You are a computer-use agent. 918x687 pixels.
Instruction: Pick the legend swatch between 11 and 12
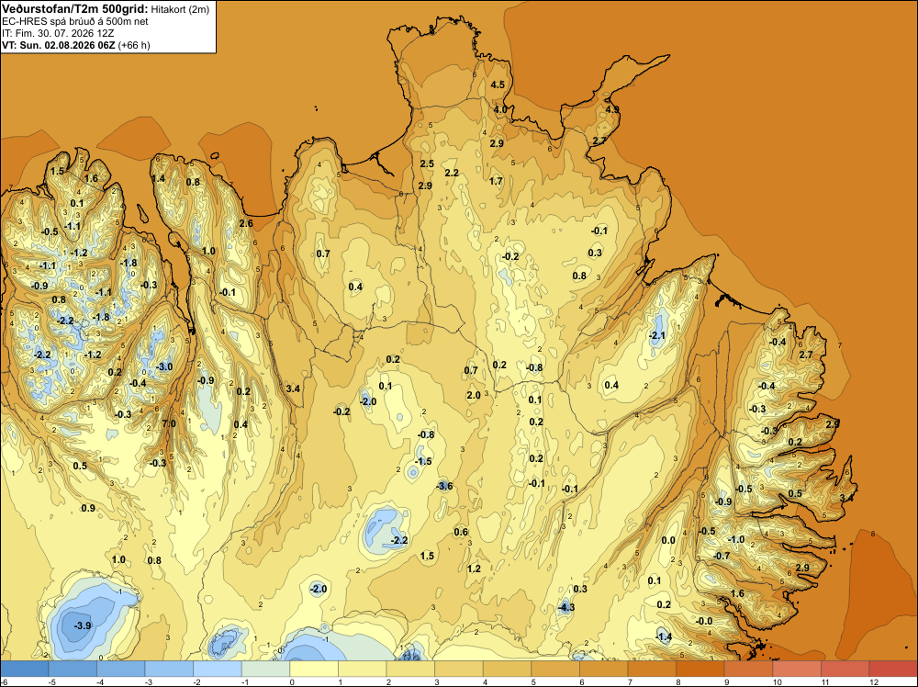click(x=845, y=669)
